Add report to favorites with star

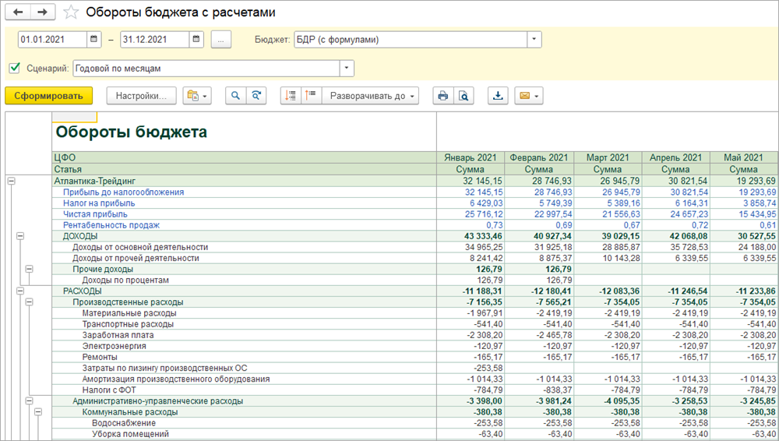[71, 12]
